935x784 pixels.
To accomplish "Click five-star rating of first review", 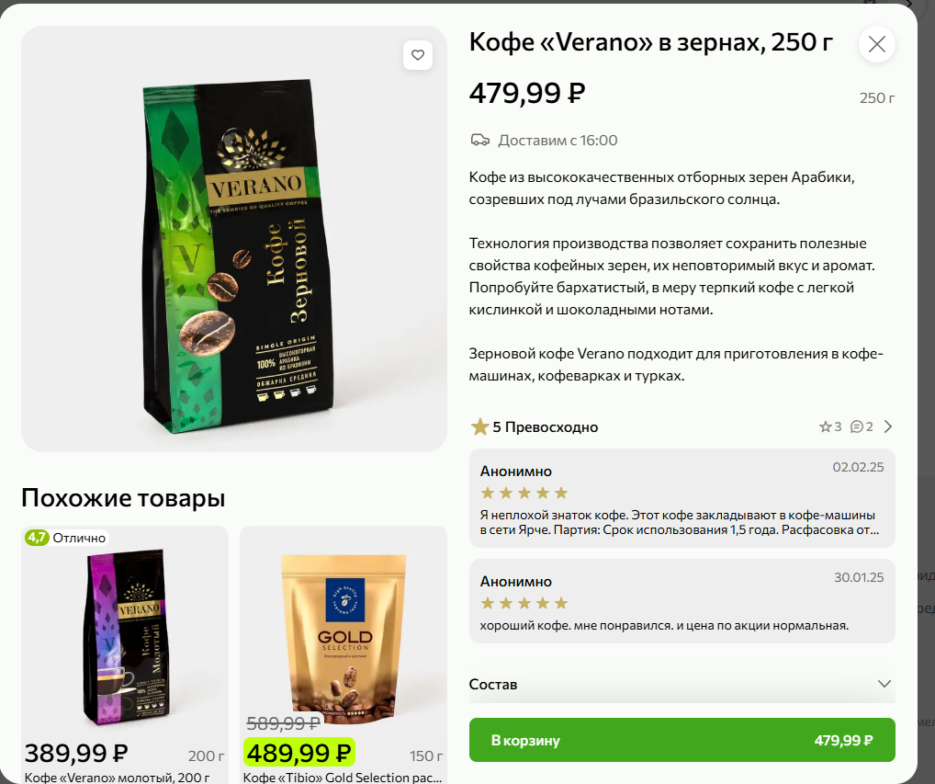I will click(x=524, y=493).
